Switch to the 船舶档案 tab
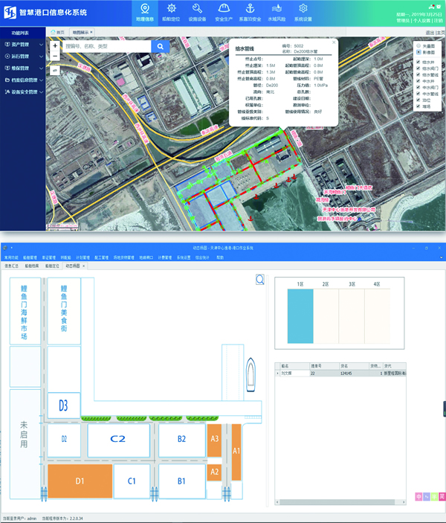This screenshot has width=446, height=523. pos(32,266)
